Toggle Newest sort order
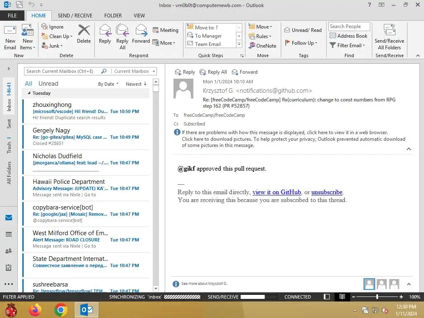This screenshot has height=318, width=424. point(136,84)
